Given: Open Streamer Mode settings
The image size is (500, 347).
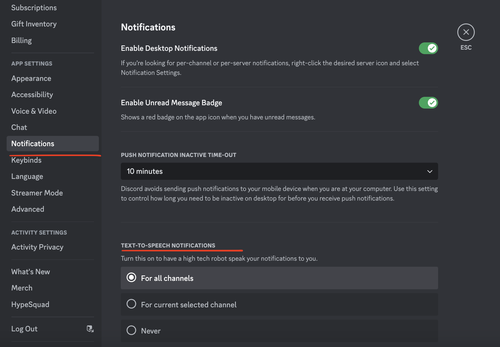Looking at the screenshot, I should (x=37, y=193).
